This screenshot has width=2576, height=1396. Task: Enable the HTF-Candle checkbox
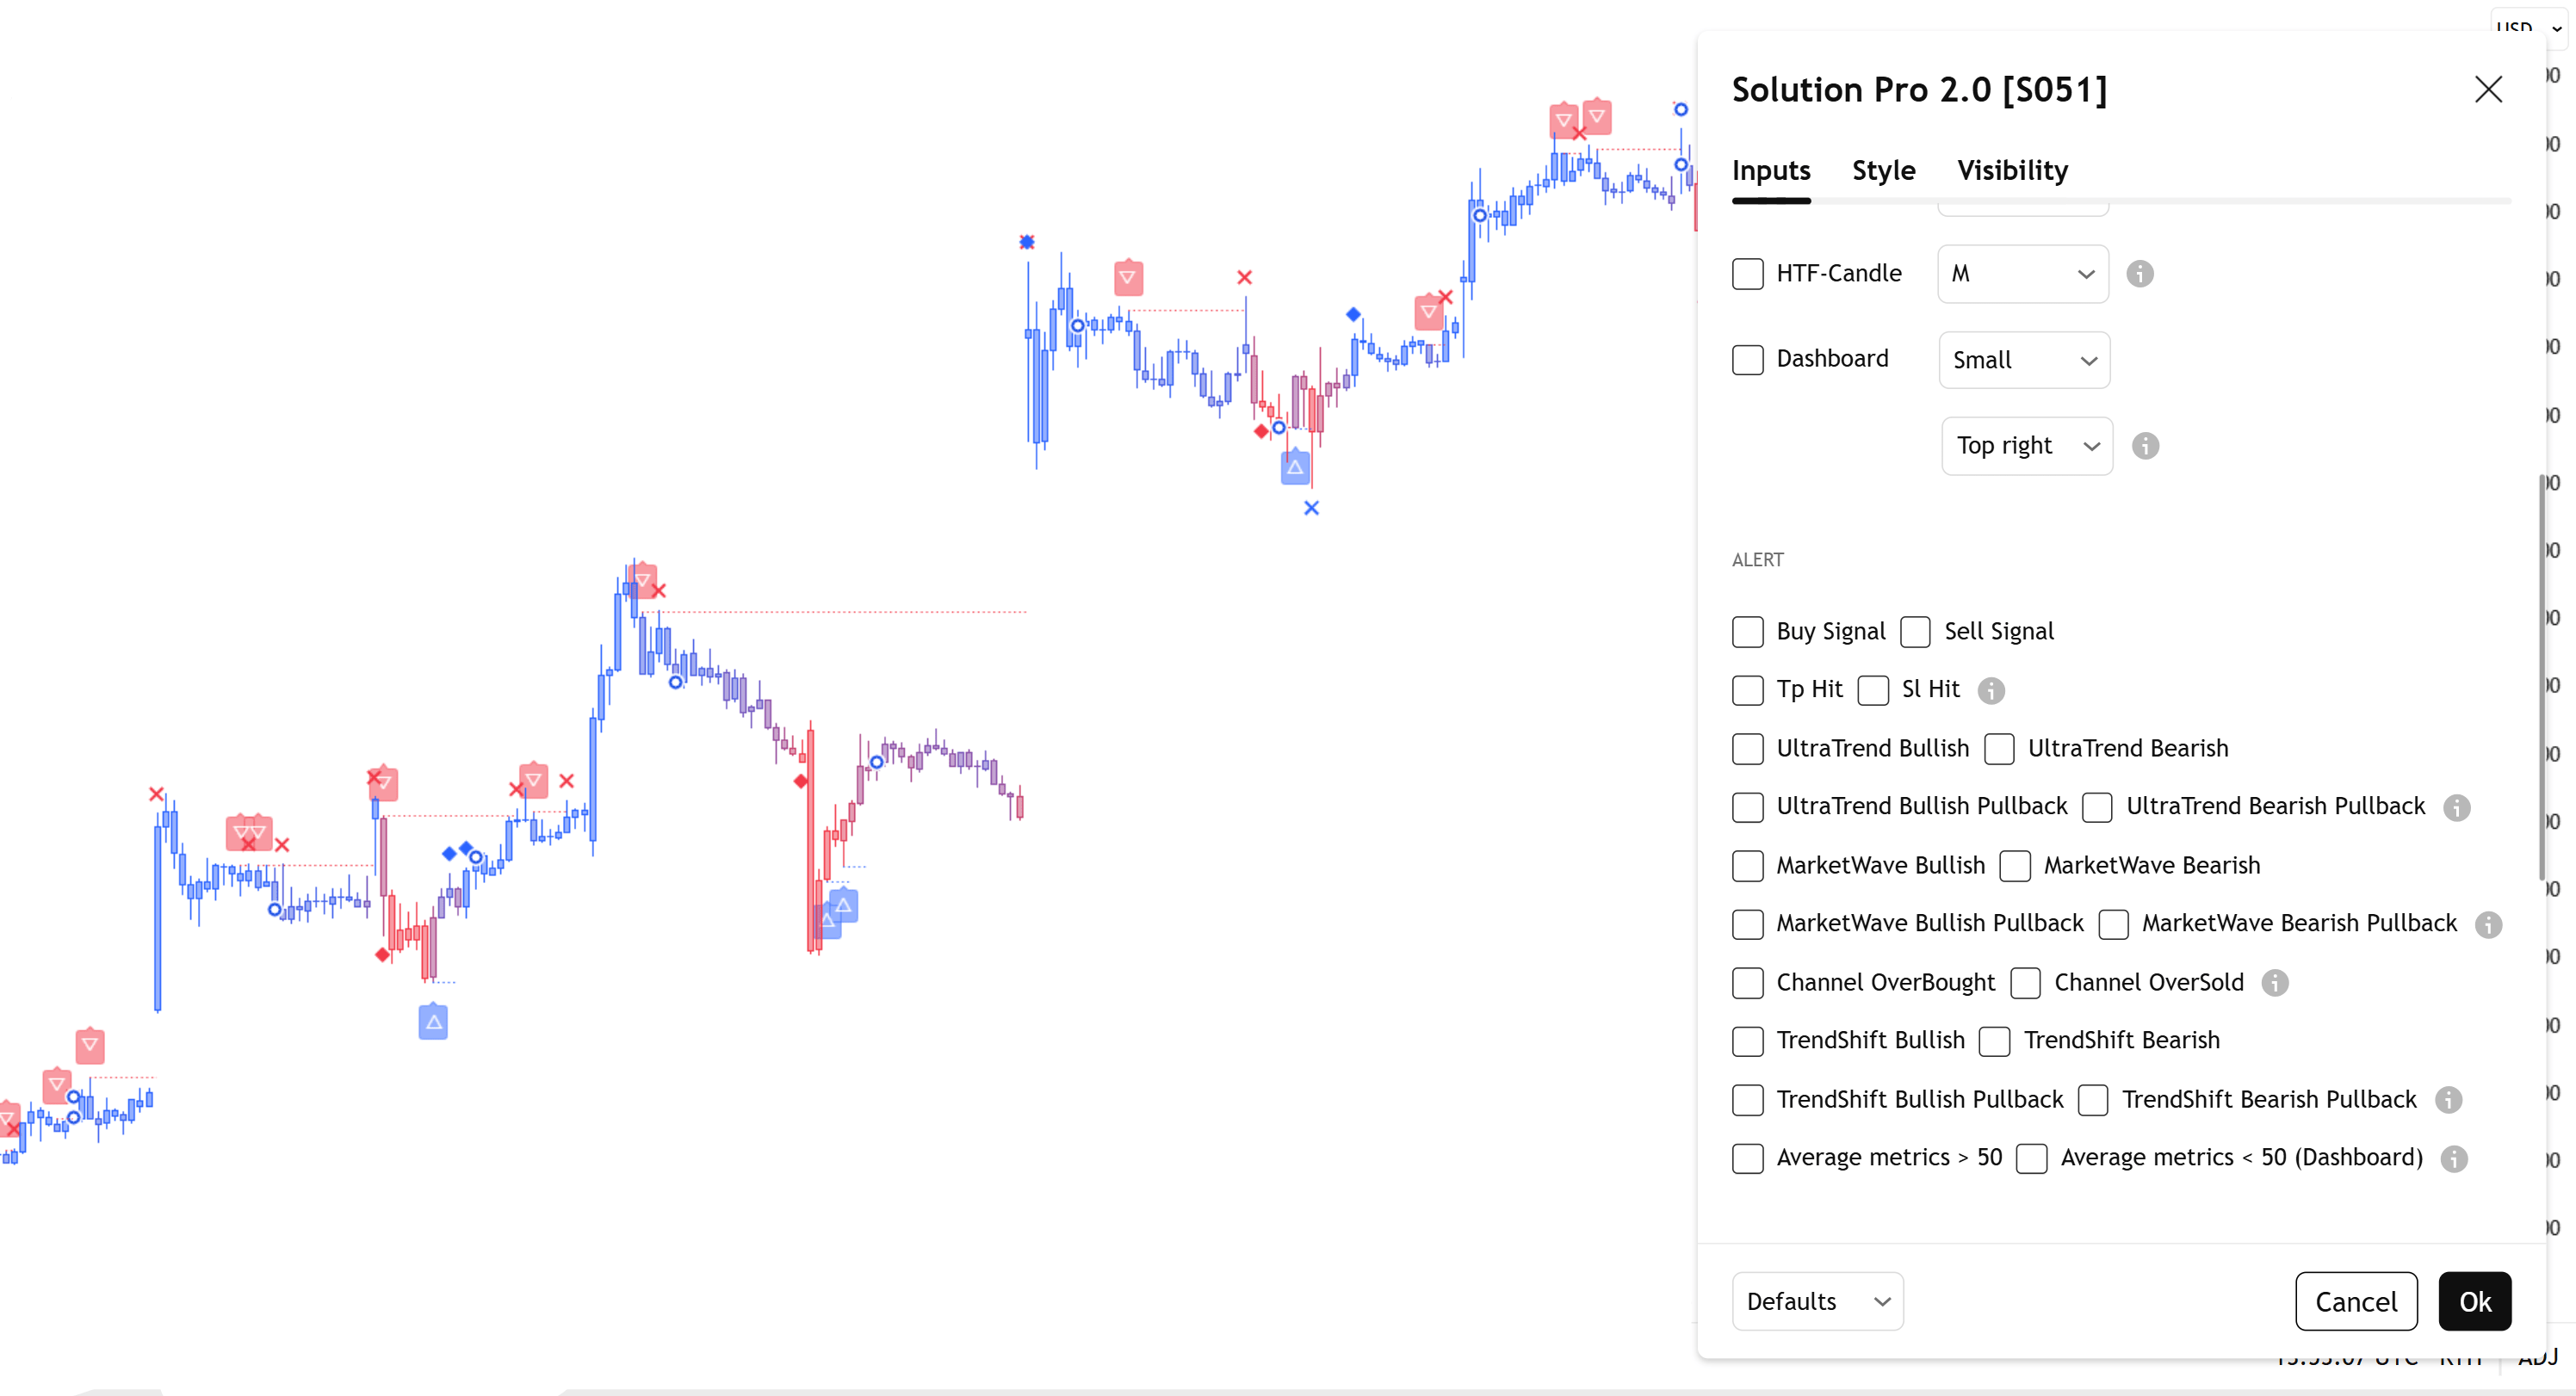pyautogui.click(x=1747, y=274)
